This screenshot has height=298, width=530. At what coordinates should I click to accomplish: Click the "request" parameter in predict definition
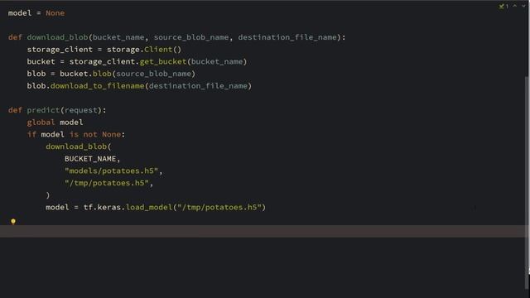(81, 110)
